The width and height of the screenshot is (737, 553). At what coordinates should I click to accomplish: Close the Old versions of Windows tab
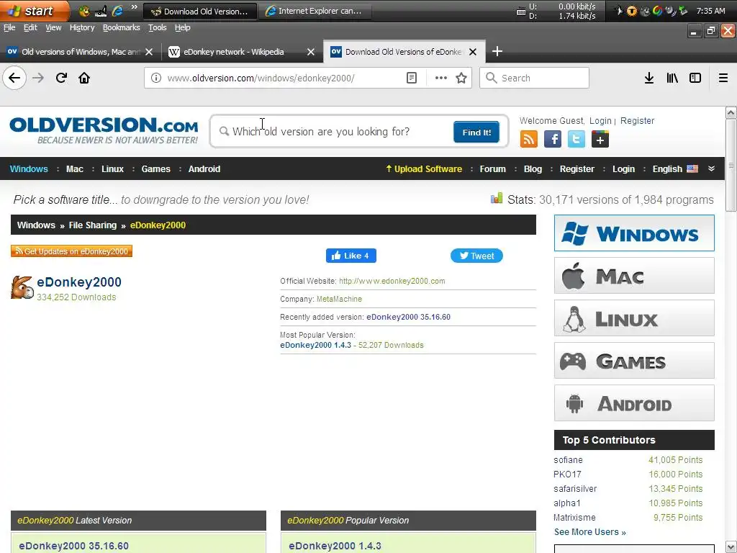click(149, 52)
